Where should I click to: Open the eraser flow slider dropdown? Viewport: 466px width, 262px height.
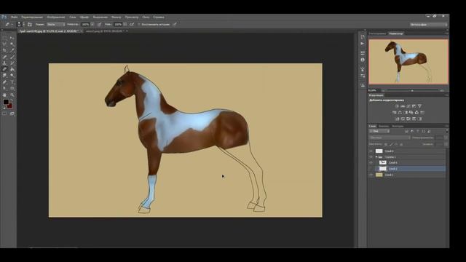(x=125, y=24)
